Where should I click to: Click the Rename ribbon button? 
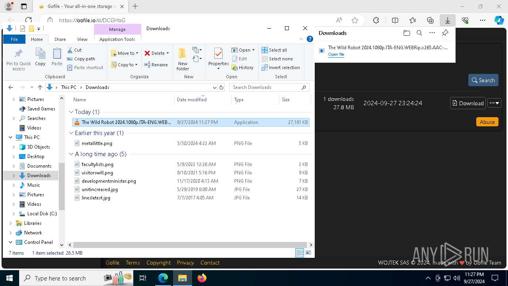coord(156,65)
